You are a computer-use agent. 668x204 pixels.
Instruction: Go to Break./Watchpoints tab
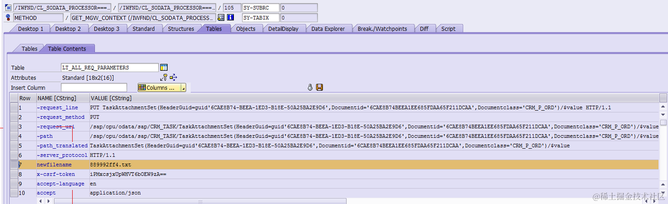coord(382,29)
